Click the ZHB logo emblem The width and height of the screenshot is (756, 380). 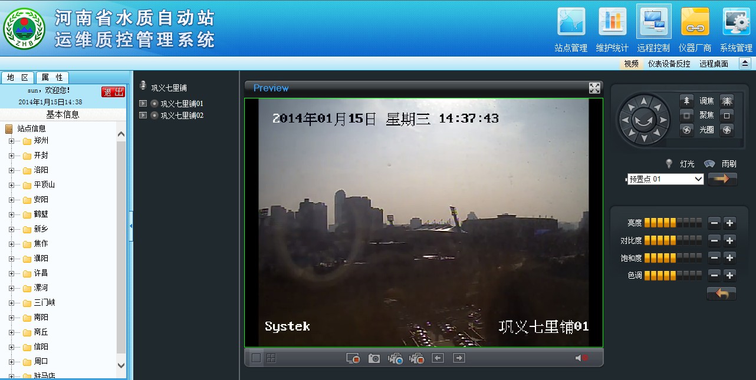pyautogui.click(x=24, y=29)
